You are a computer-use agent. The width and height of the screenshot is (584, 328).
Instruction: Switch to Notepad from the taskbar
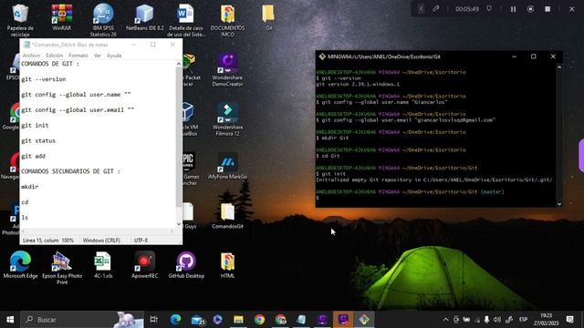tap(301, 320)
